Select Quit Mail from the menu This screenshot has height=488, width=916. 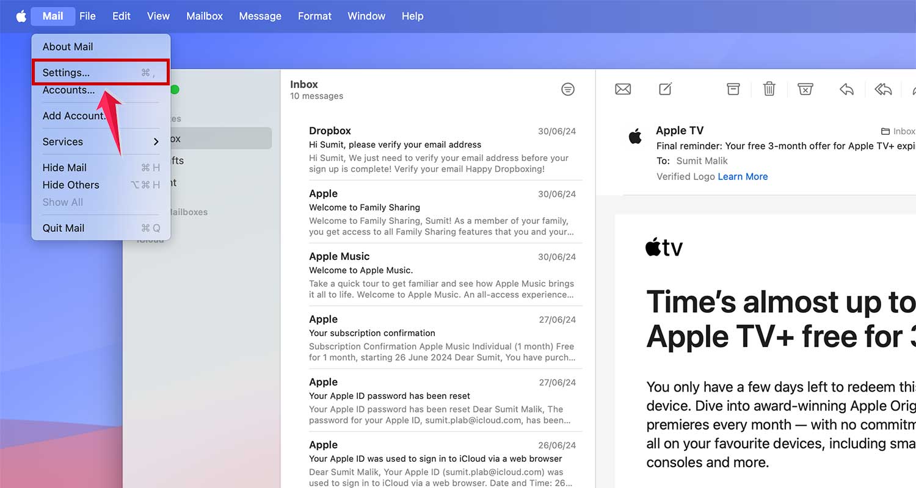64,228
